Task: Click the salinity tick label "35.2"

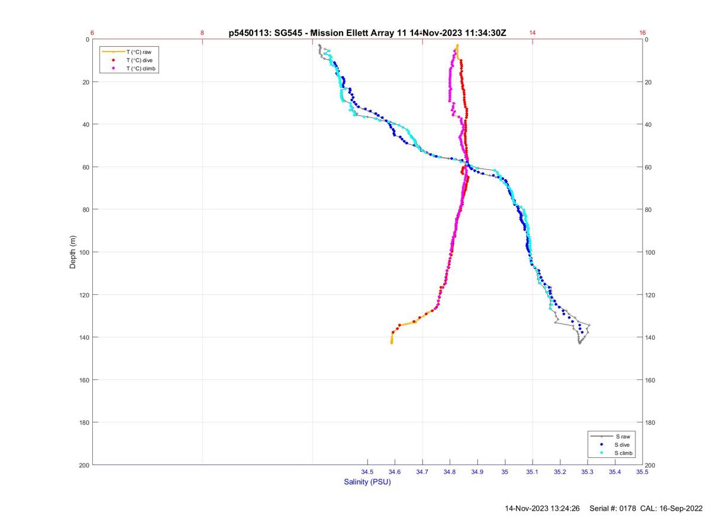Action: [560, 472]
